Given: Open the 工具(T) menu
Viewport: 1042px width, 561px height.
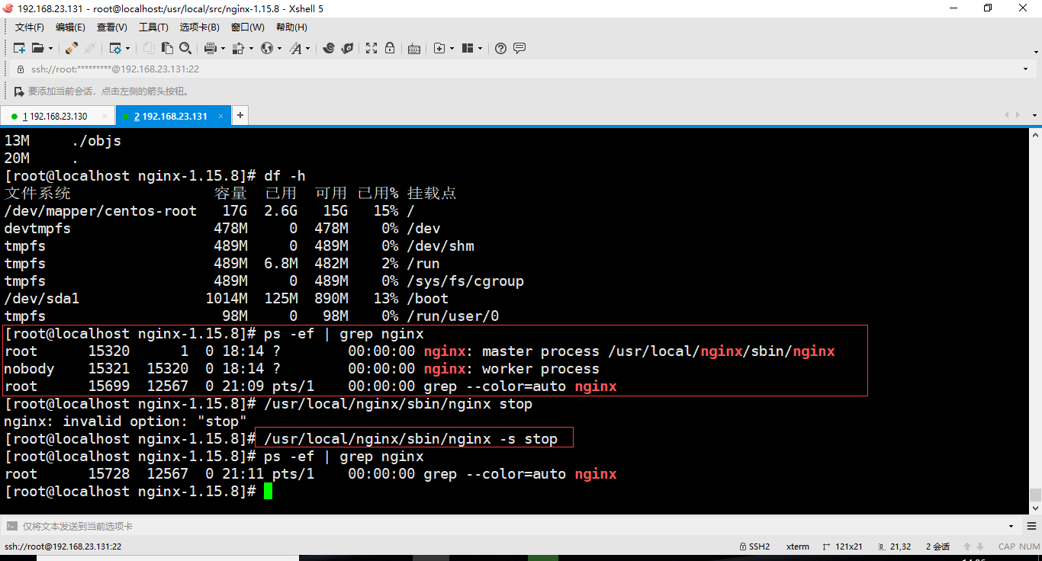Looking at the screenshot, I should (x=153, y=27).
